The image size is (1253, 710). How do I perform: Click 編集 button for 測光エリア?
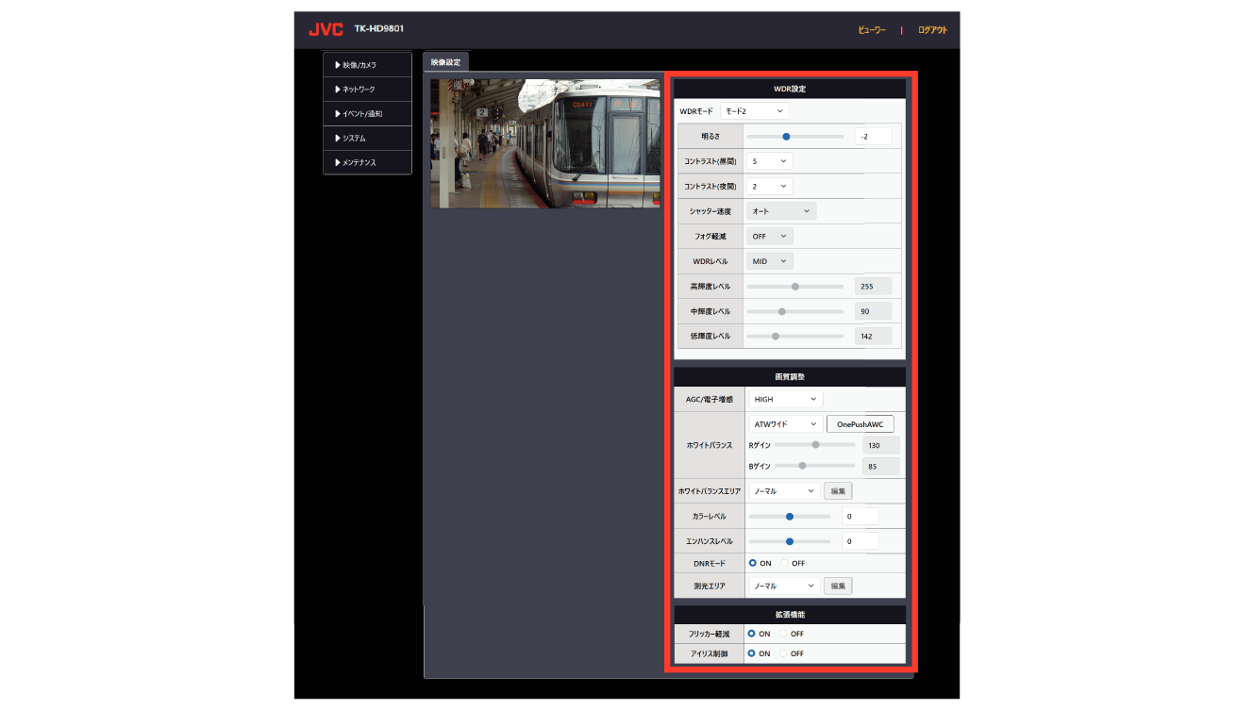click(838, 586)
